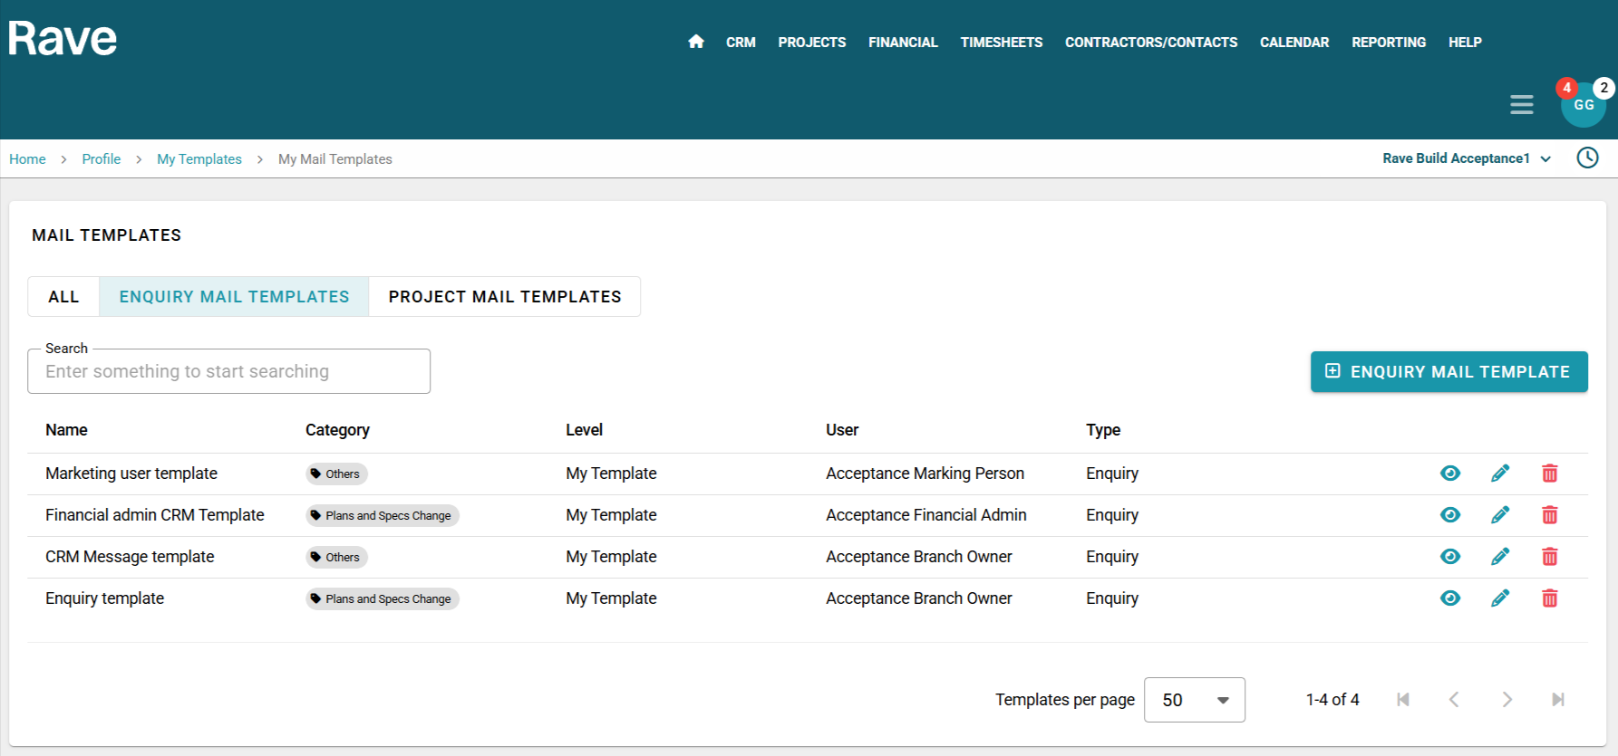Open the FINANCIAL menu
This screenshot has width=1618, height=756.
click(902, 43)
